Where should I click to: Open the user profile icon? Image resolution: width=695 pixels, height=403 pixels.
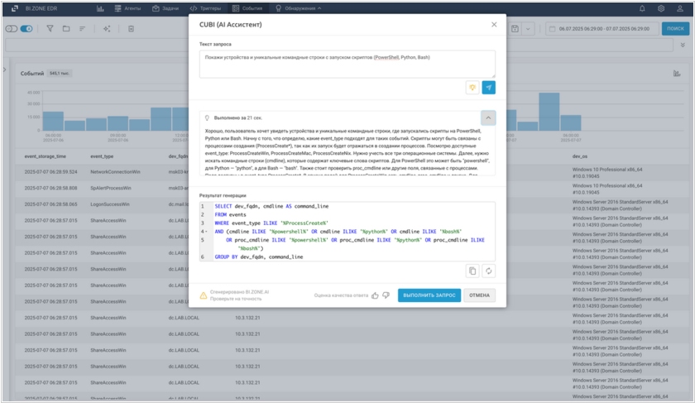click(680, 8)
